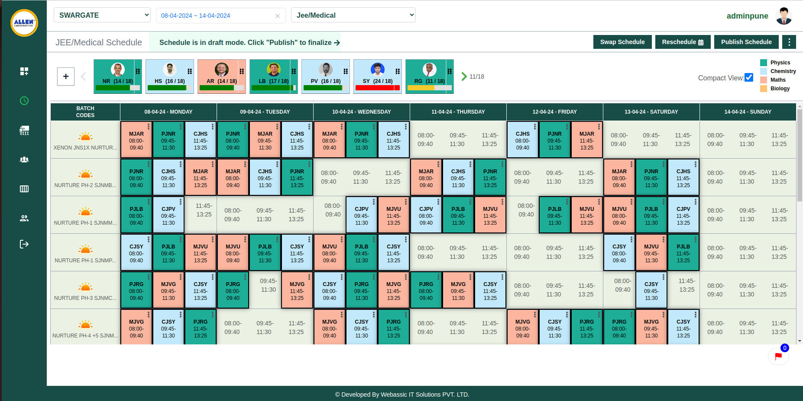Click empty Thursday 08:00-09:40 XENON slot

(426, 140)
